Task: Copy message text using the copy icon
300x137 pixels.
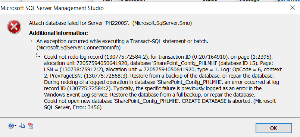Action: click(22, 125)
